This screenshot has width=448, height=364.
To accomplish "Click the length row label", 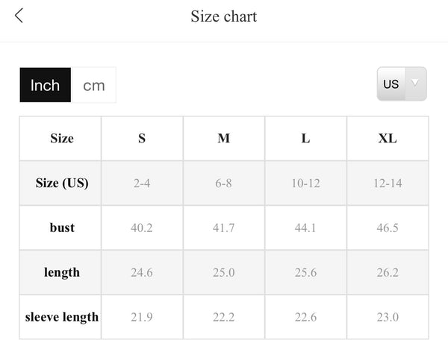I will [x=60, y=272].
